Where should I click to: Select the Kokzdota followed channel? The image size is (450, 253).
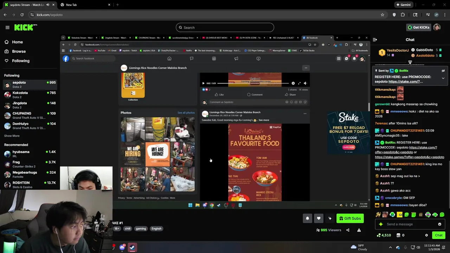[x=30, y=95]
